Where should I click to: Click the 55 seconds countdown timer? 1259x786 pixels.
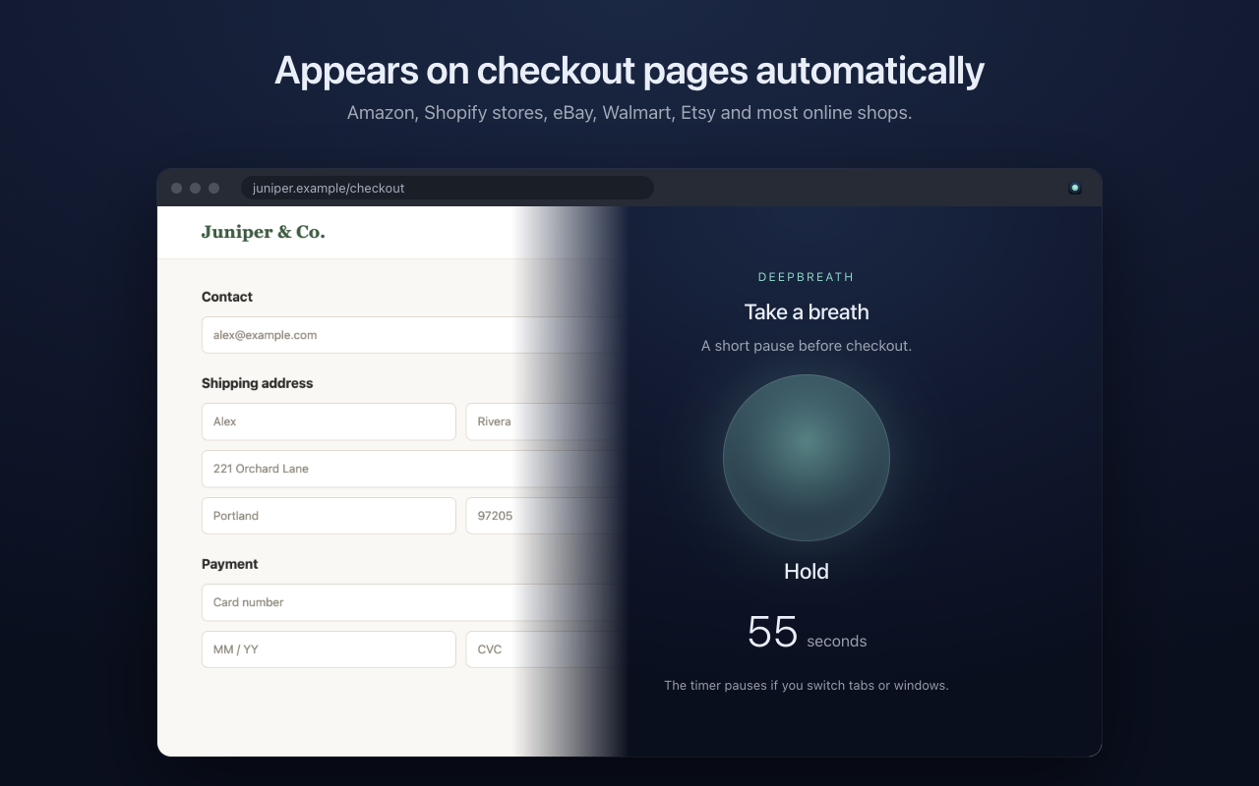pos(807,633)
